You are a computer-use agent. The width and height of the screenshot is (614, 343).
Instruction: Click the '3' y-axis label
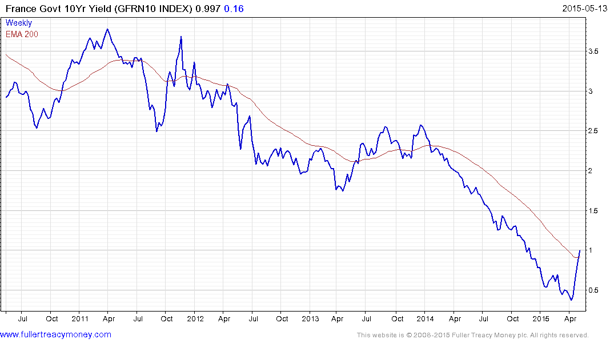tap(591, 91)
